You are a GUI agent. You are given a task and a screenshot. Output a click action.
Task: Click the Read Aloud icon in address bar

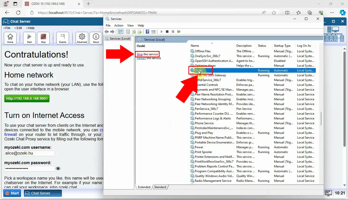pyautogui.click(x=264, y=13)
